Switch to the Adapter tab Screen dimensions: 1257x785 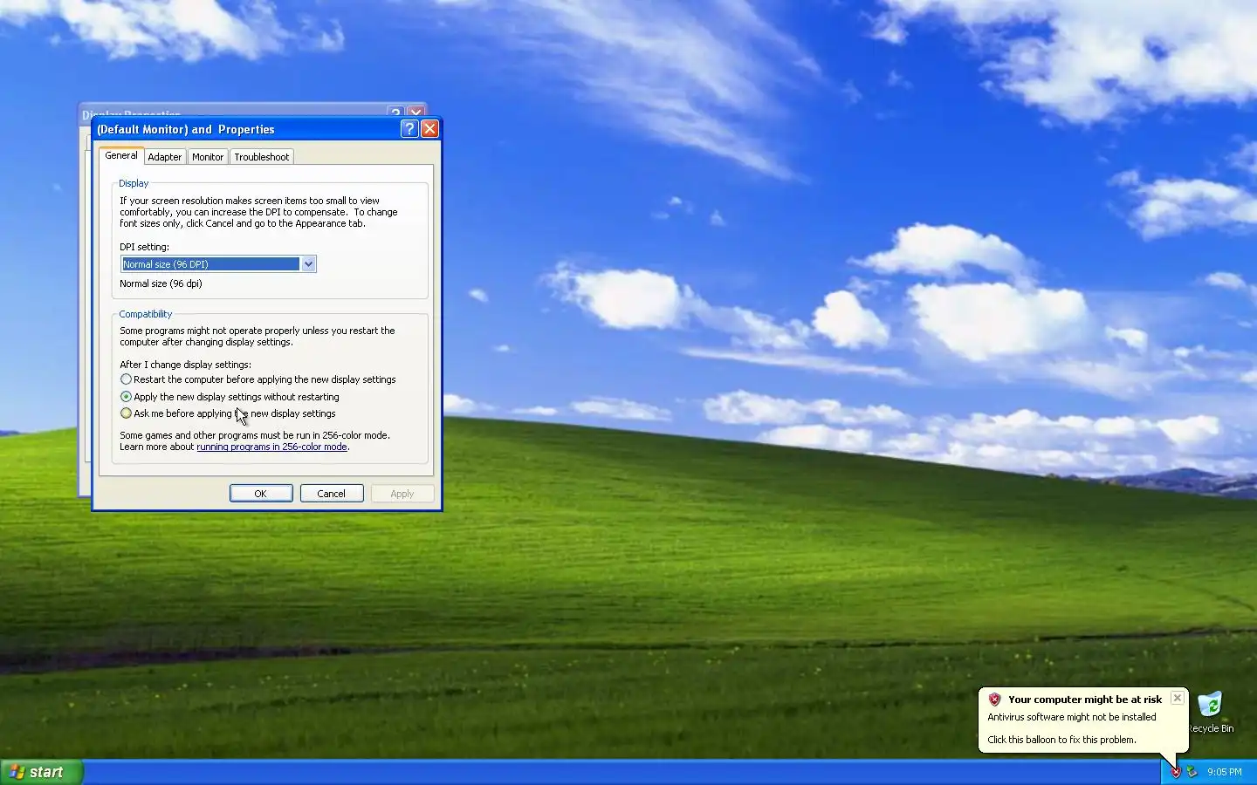click(x=164, y=157)
